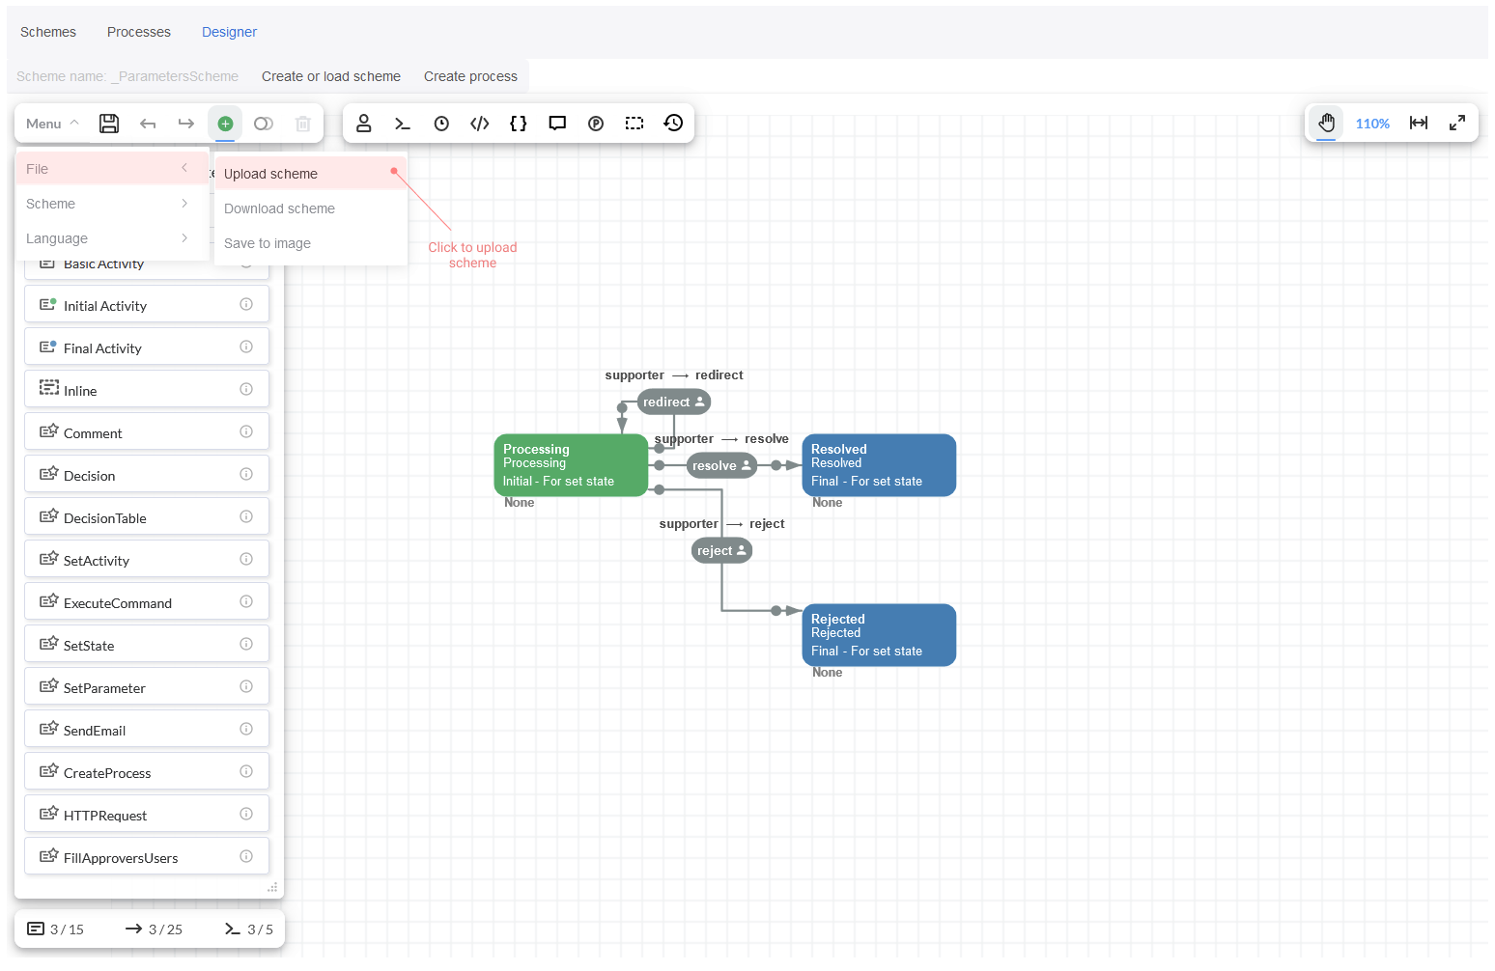This screenshot has height=971, width=1495.
Task: Choose Save to image
Action: (x=310, y=243)
